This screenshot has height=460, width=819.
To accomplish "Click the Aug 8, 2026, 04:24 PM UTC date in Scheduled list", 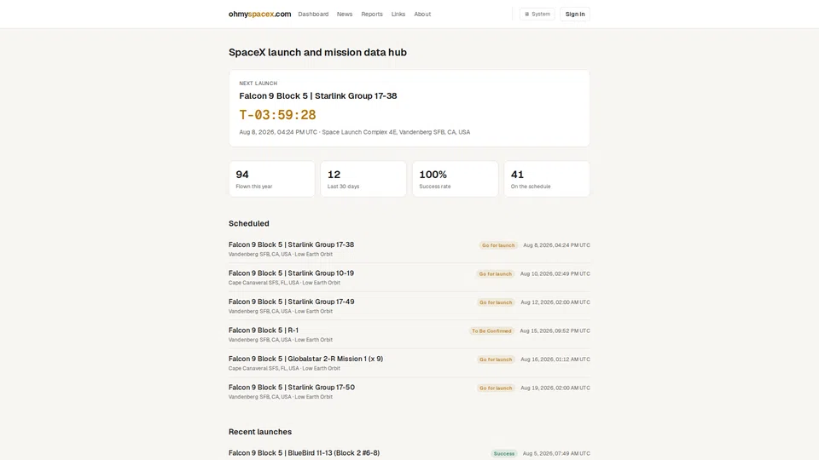I will [556, 245].
